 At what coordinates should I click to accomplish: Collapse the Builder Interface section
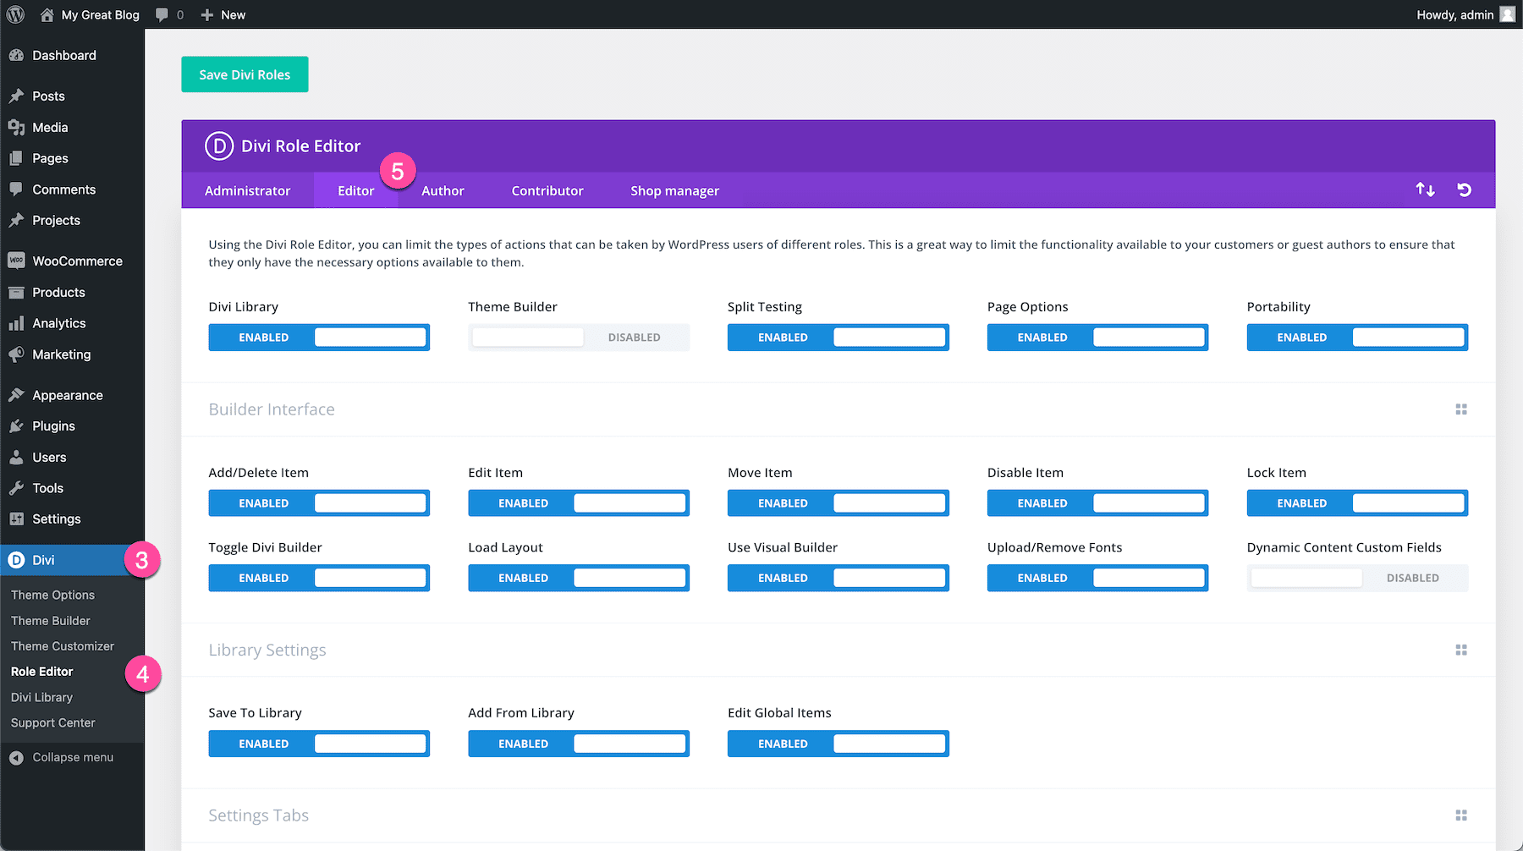coord(1461,409)
